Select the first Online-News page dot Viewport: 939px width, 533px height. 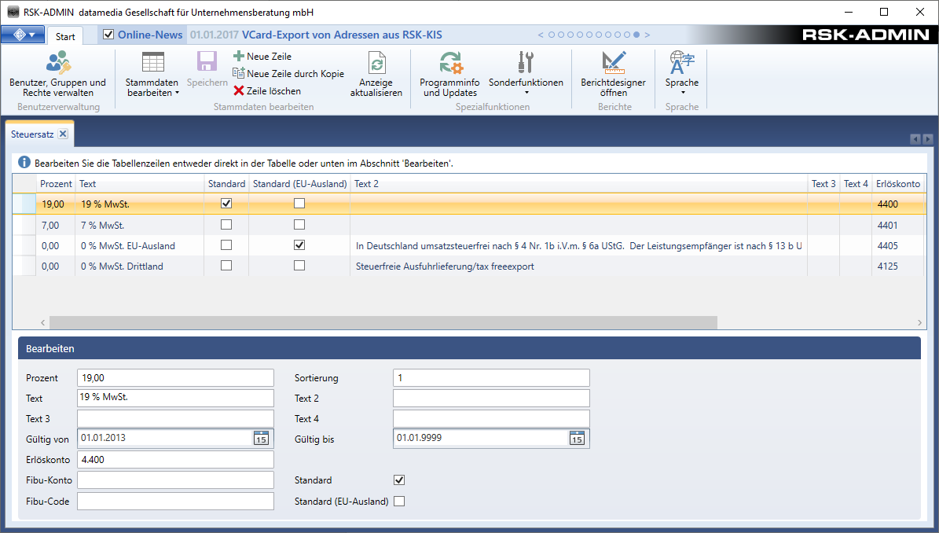552,35
